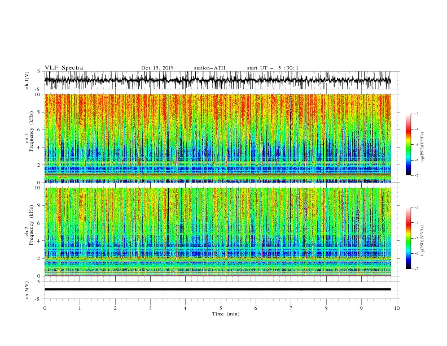Viewport: 447px width, 346px height.
Task: Click time axis tick label "7"
Action: point(291,308)
